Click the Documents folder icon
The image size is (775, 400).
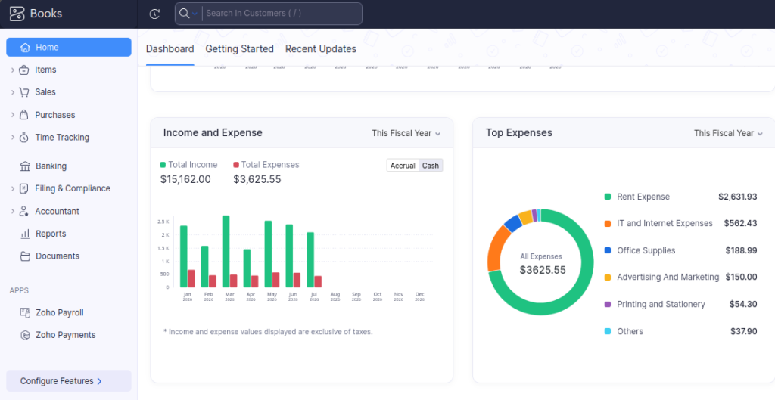click(x=25, y=256)
